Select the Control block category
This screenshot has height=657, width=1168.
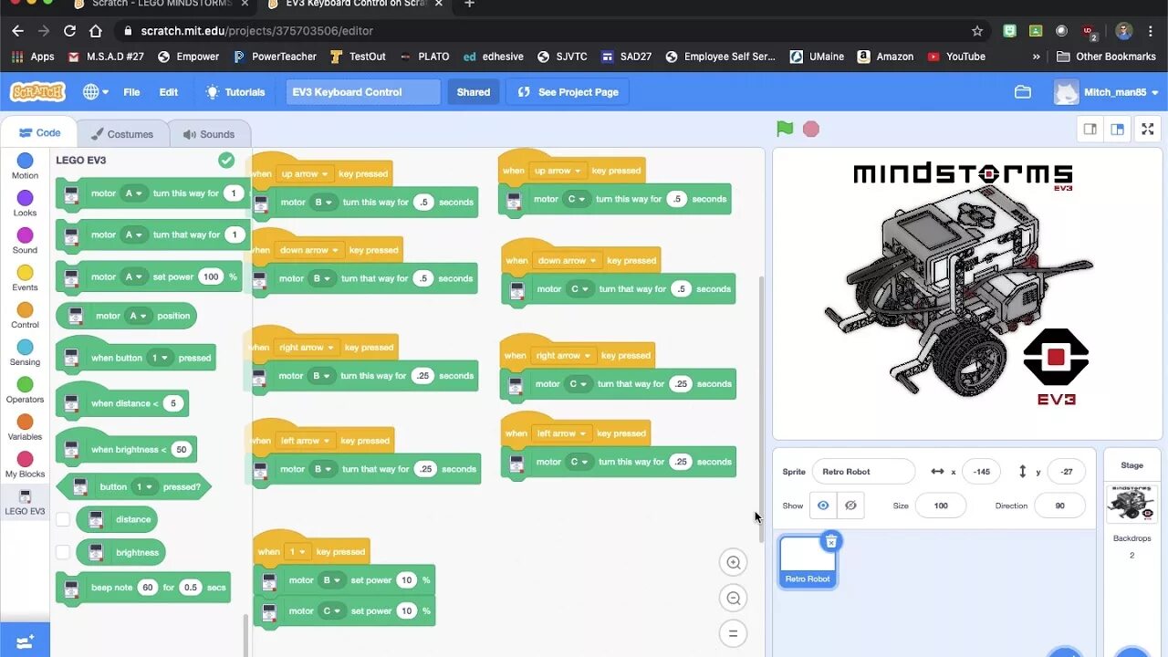(x=25, y=317)
